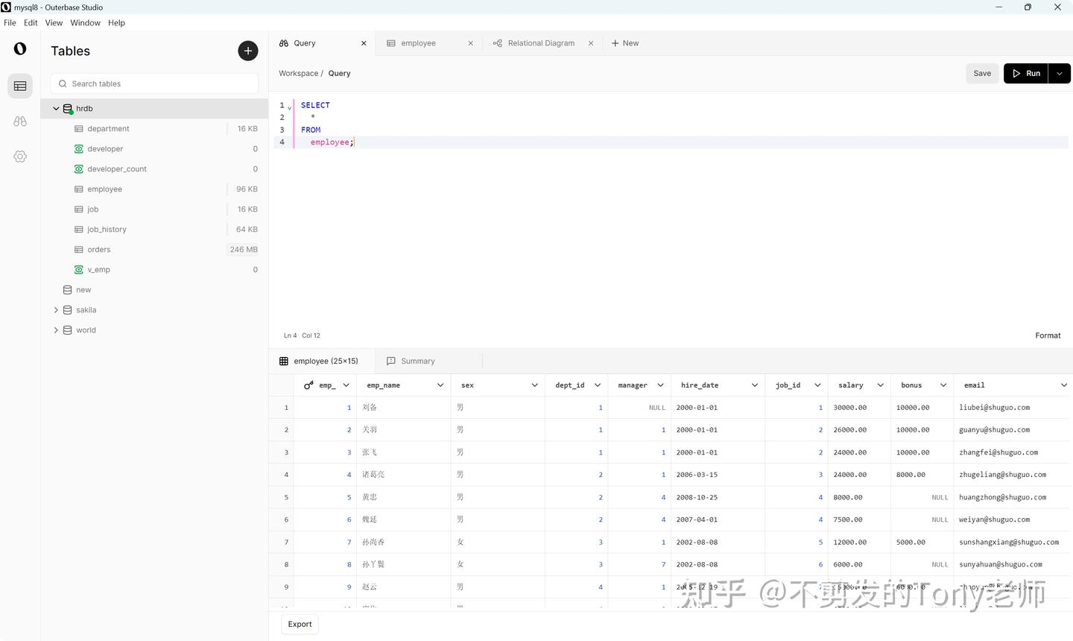
Task: Click the Workspace breadcrumb link
Action: [298, 73]
